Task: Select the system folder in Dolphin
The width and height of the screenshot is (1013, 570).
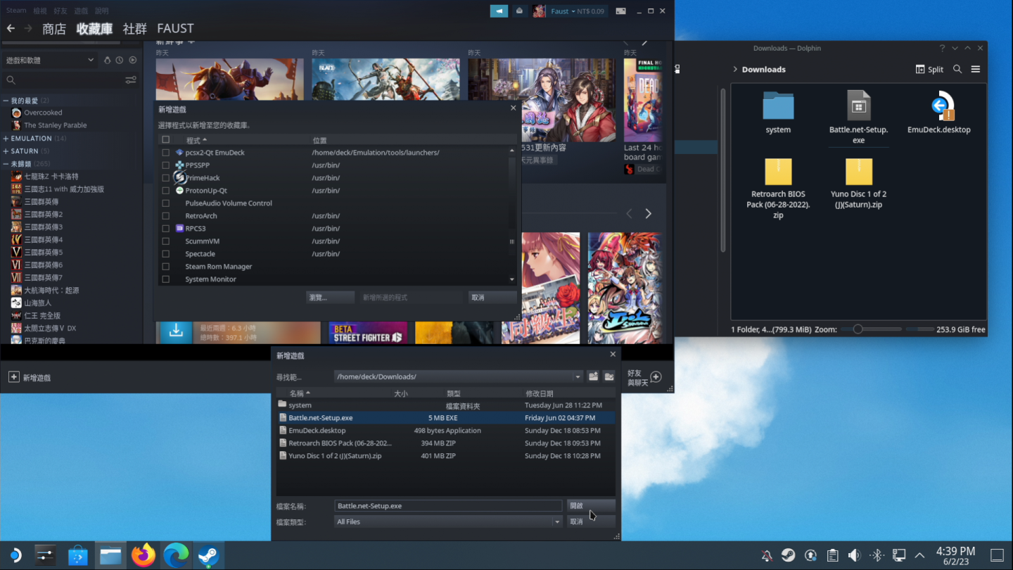Action: coord(778,106)
